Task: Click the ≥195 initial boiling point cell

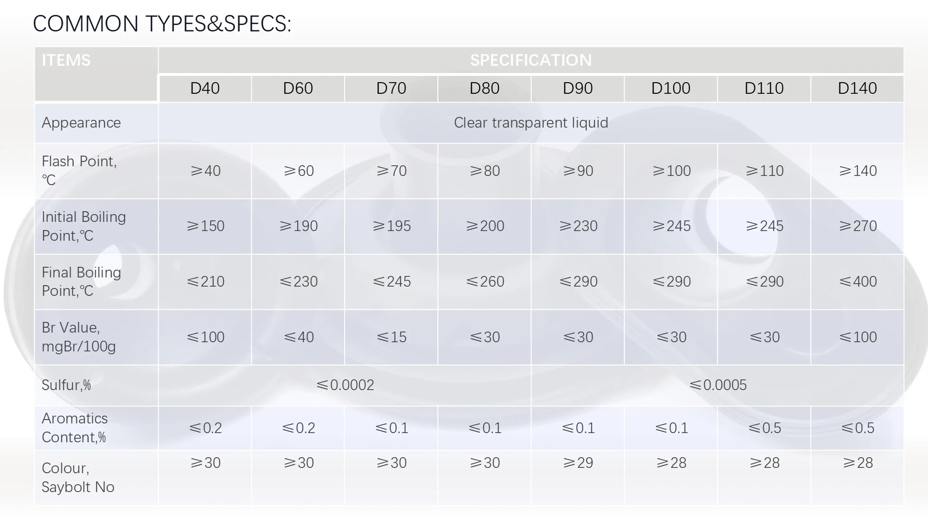Action: point(391,226)
